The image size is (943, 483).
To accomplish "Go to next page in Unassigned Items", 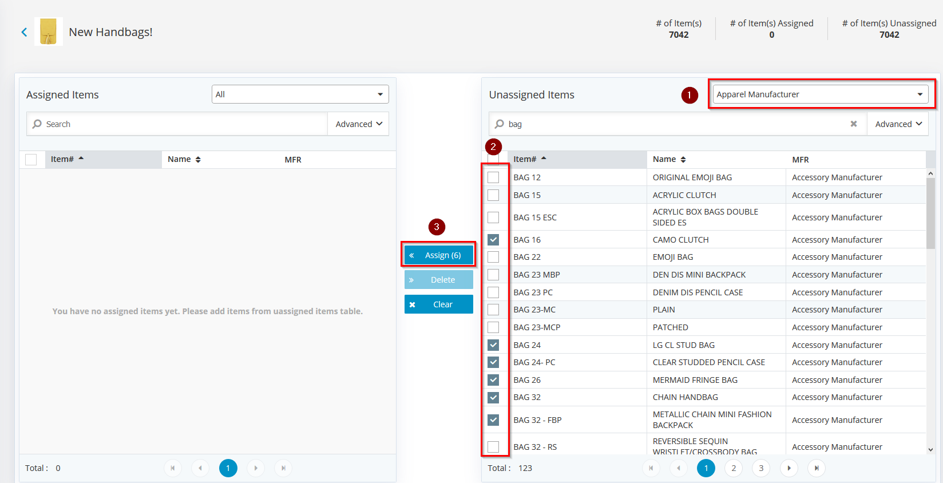I will click(789, 468).
